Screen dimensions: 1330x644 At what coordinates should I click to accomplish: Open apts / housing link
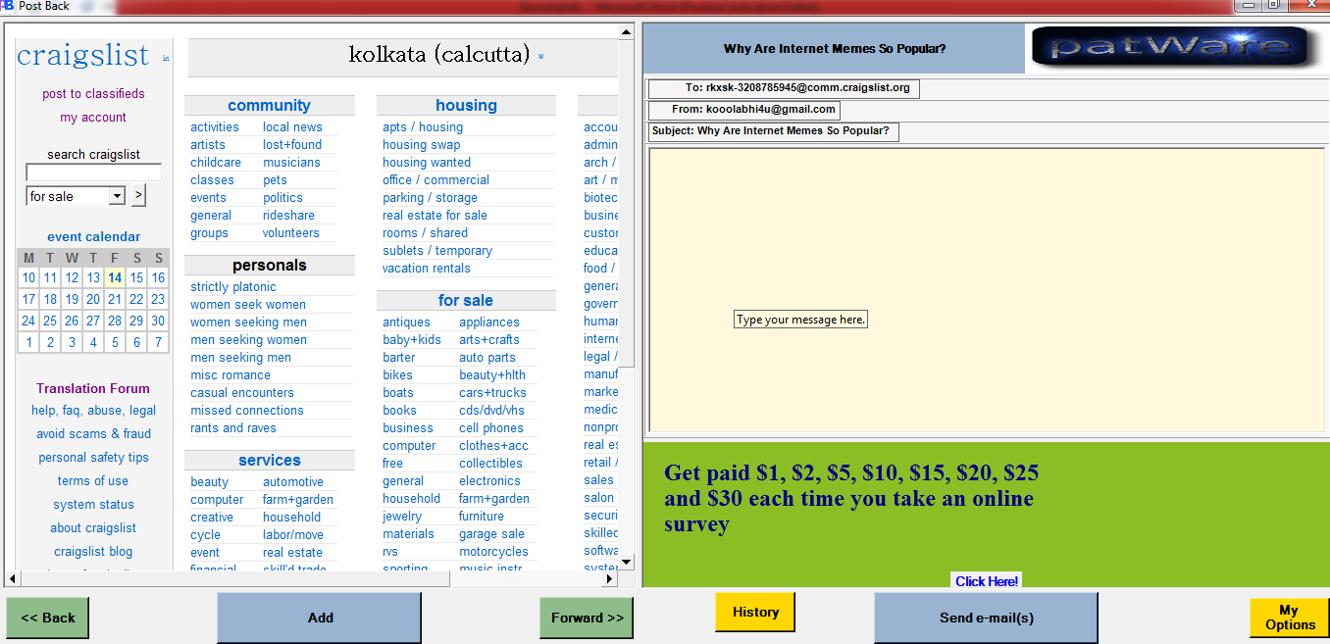point(423,127)
